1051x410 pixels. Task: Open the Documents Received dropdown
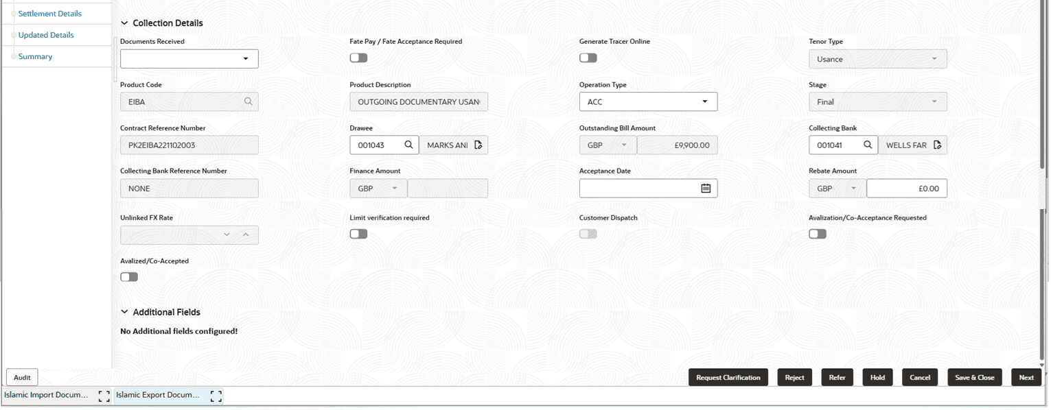246,58
